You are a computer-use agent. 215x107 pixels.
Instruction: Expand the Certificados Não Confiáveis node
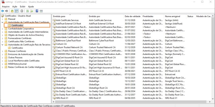[2, 41]
